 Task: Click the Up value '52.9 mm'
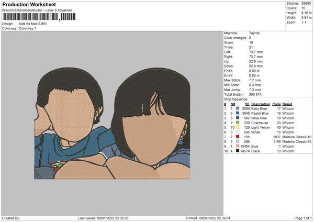[256, 61]
